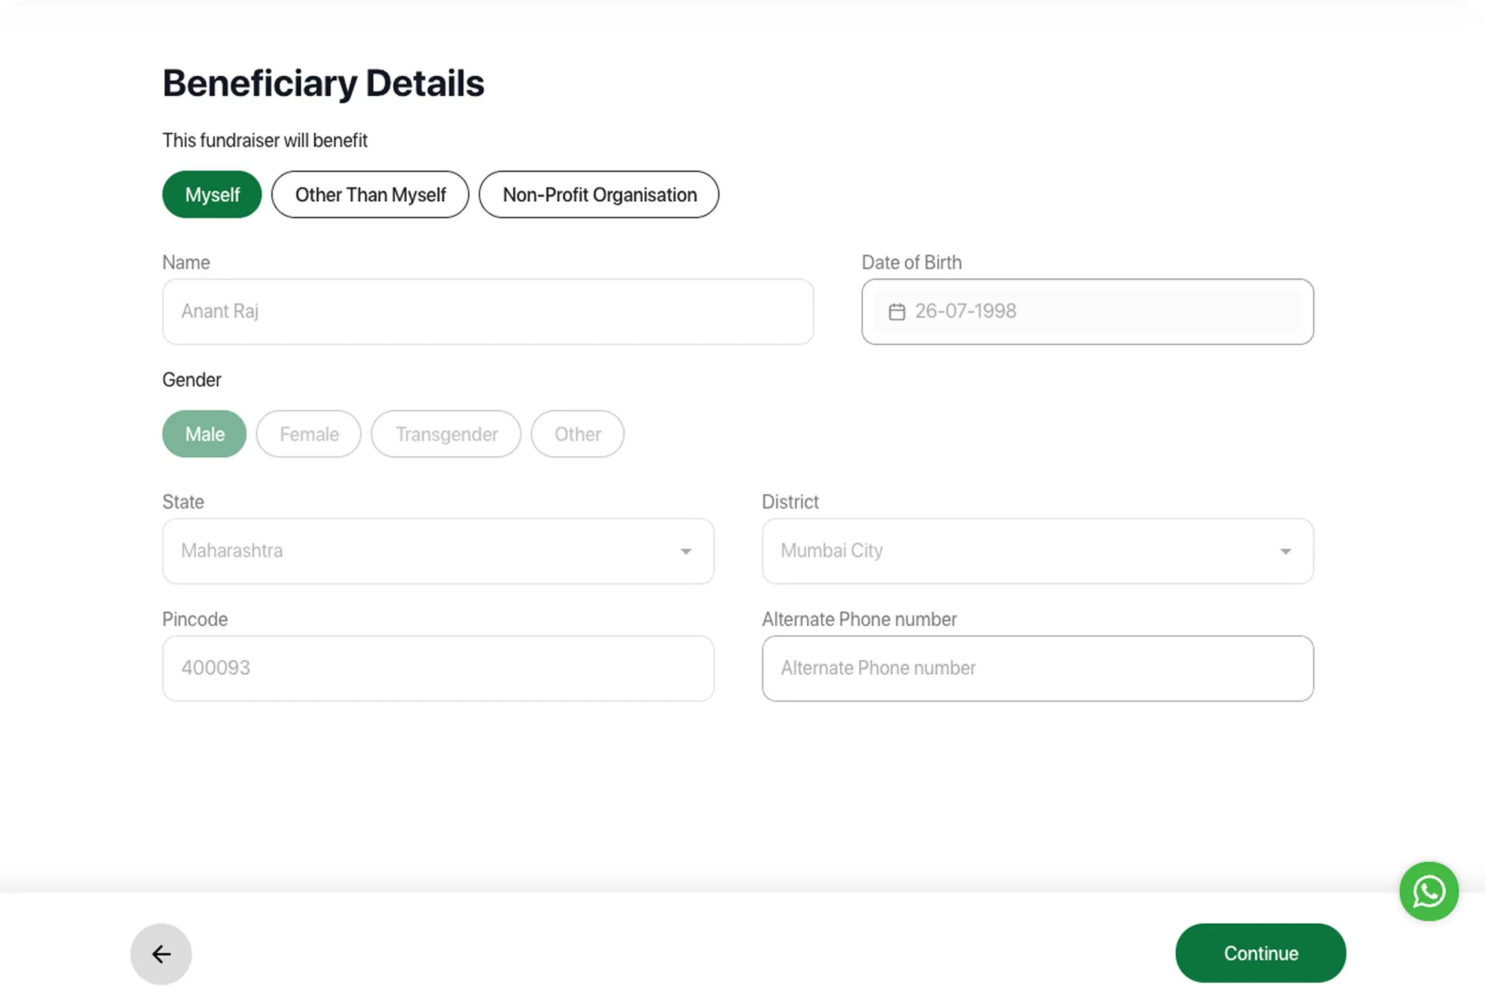
Task: Pick Female gender option
Action: (x=309, y=434)
